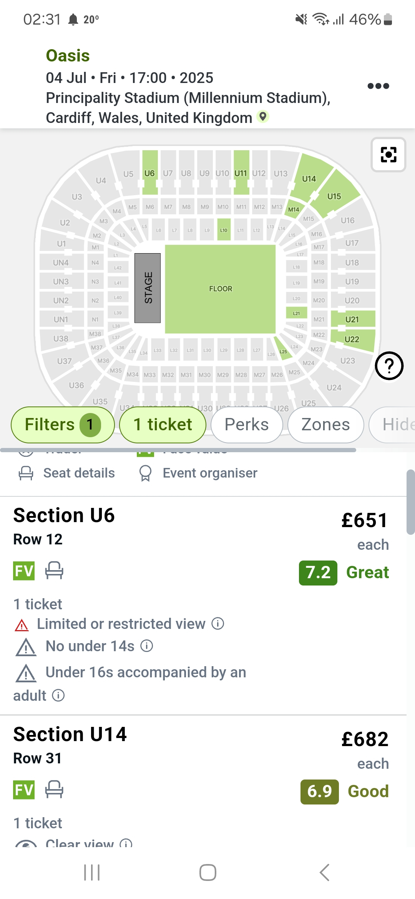Tap the recenter seat map icon
The image size is (415, 899).
(388, 154)
